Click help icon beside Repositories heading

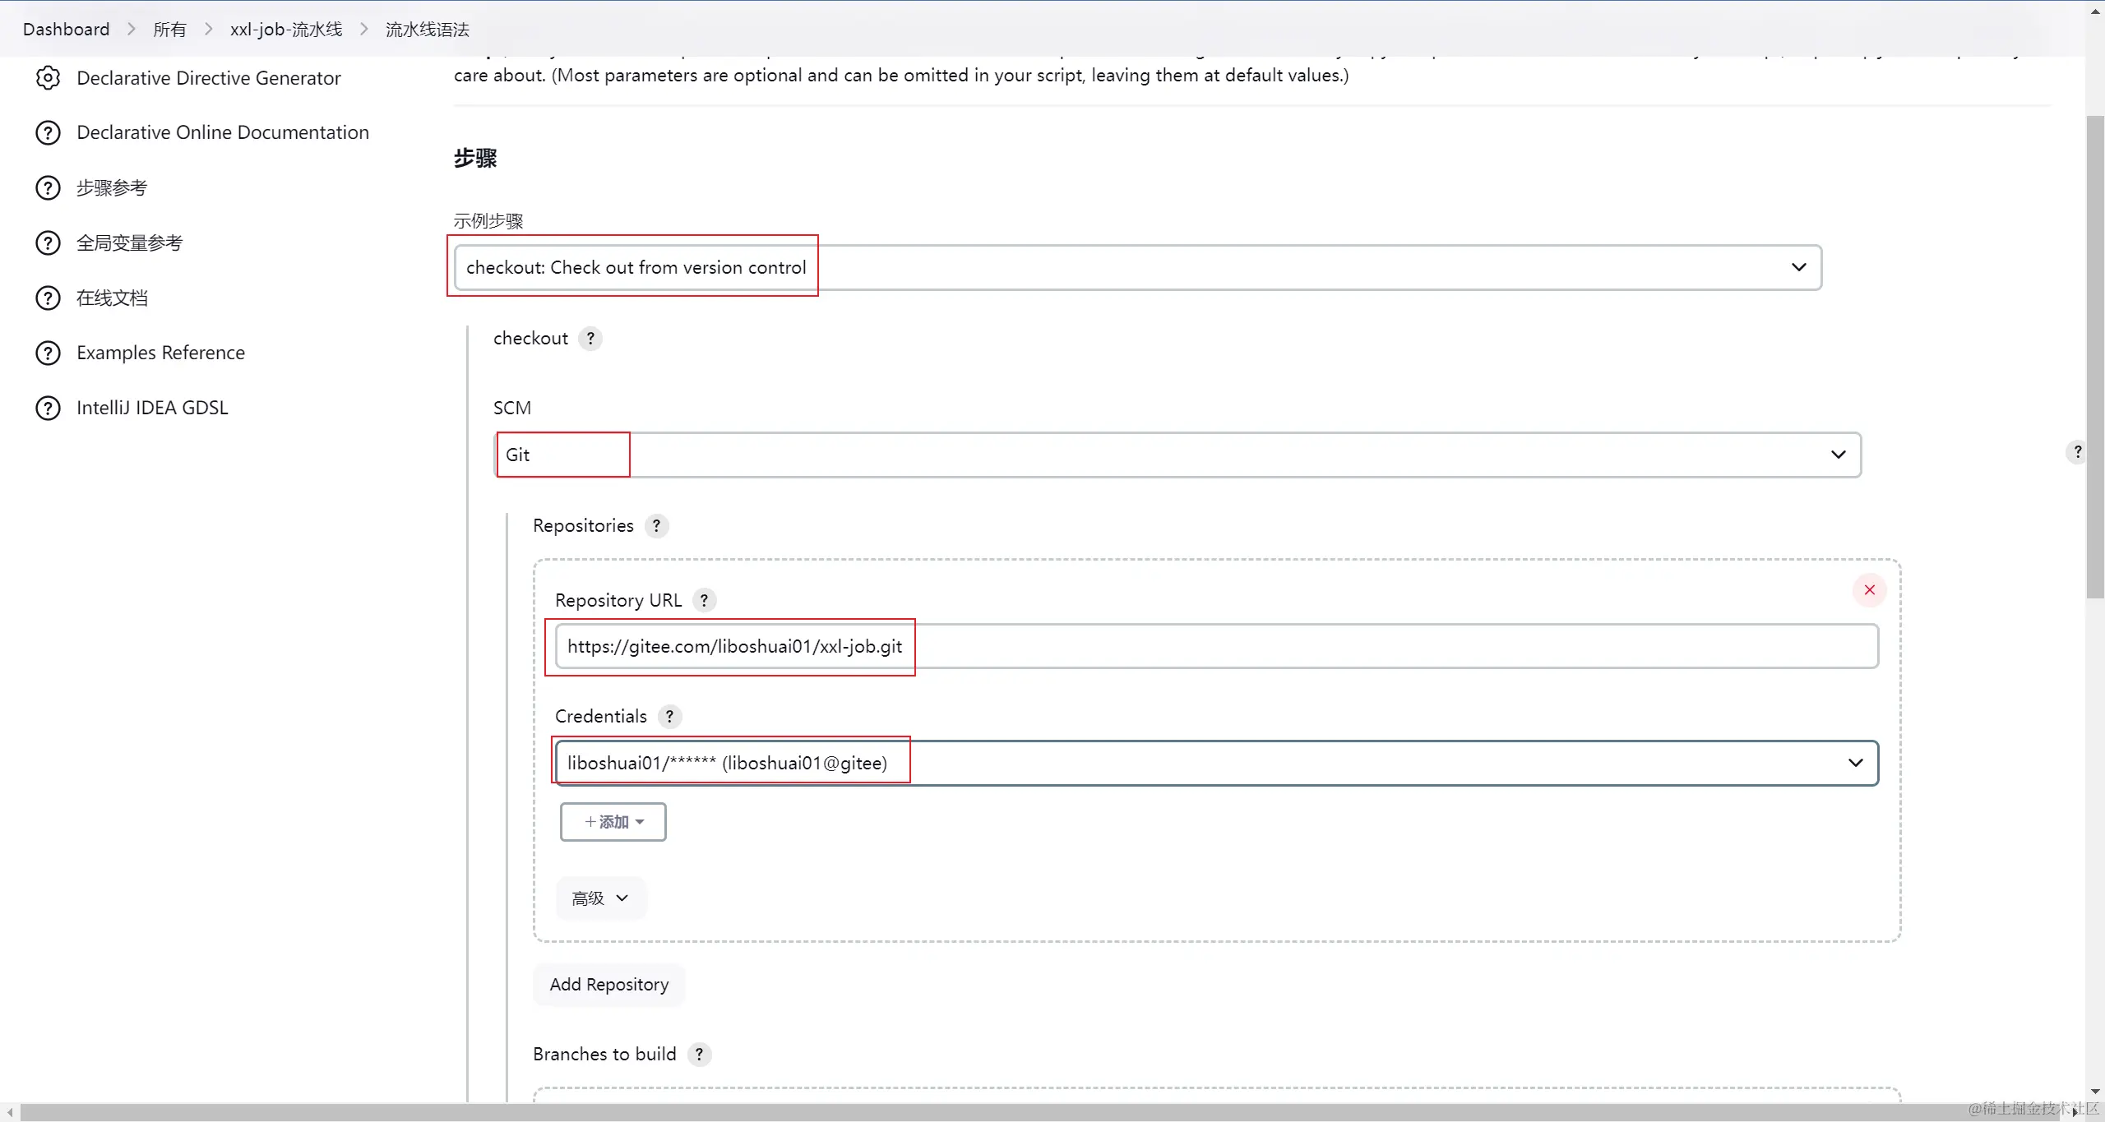click(656, 526)
